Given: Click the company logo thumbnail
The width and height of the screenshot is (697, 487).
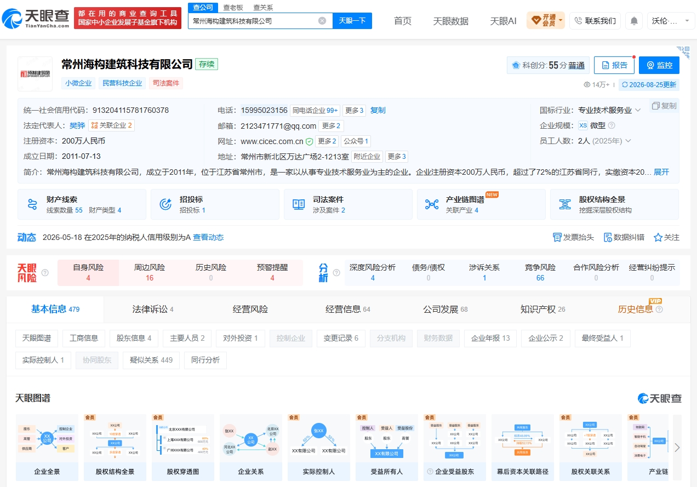Looking at the screenshot, I should coord(35,73).
